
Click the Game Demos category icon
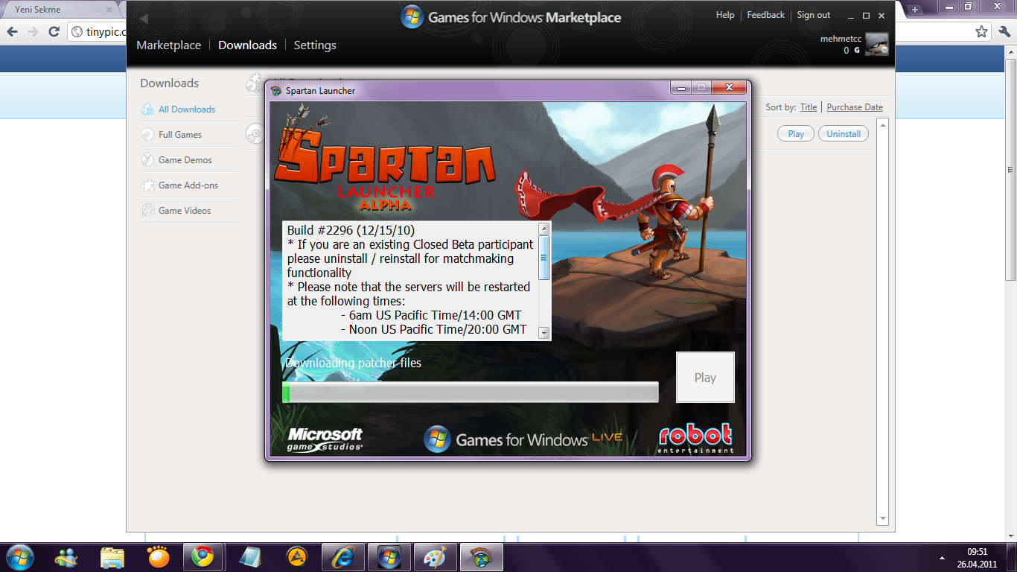tap(147, 160)
